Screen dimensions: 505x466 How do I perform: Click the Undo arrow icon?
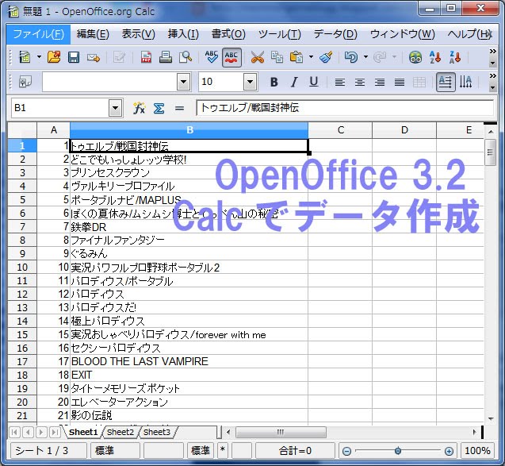click(x=350, y=57)
